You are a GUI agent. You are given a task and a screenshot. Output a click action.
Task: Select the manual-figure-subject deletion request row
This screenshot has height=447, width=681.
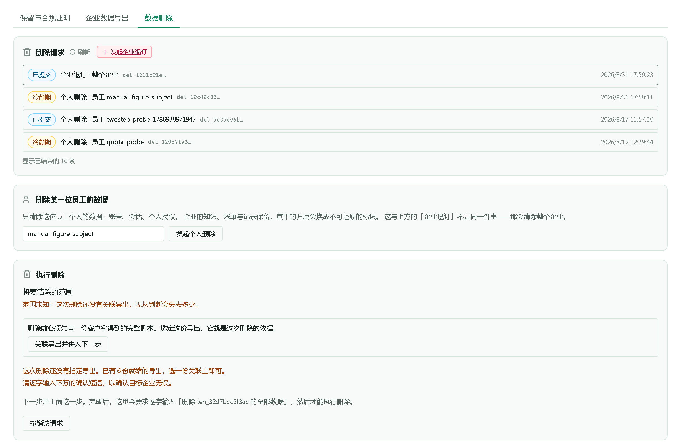pos(340,97)
